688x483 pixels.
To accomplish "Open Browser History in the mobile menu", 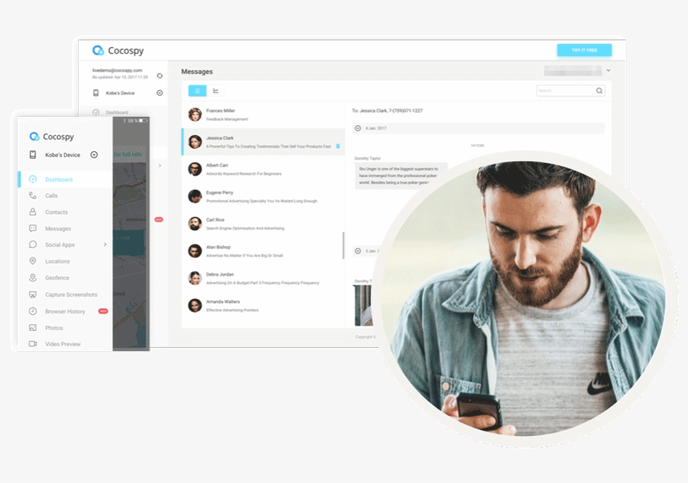I will click(x=65, y=312).
